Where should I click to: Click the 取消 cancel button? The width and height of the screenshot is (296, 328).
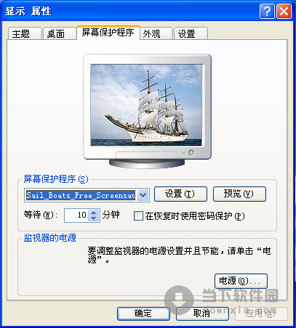point(202,313)
